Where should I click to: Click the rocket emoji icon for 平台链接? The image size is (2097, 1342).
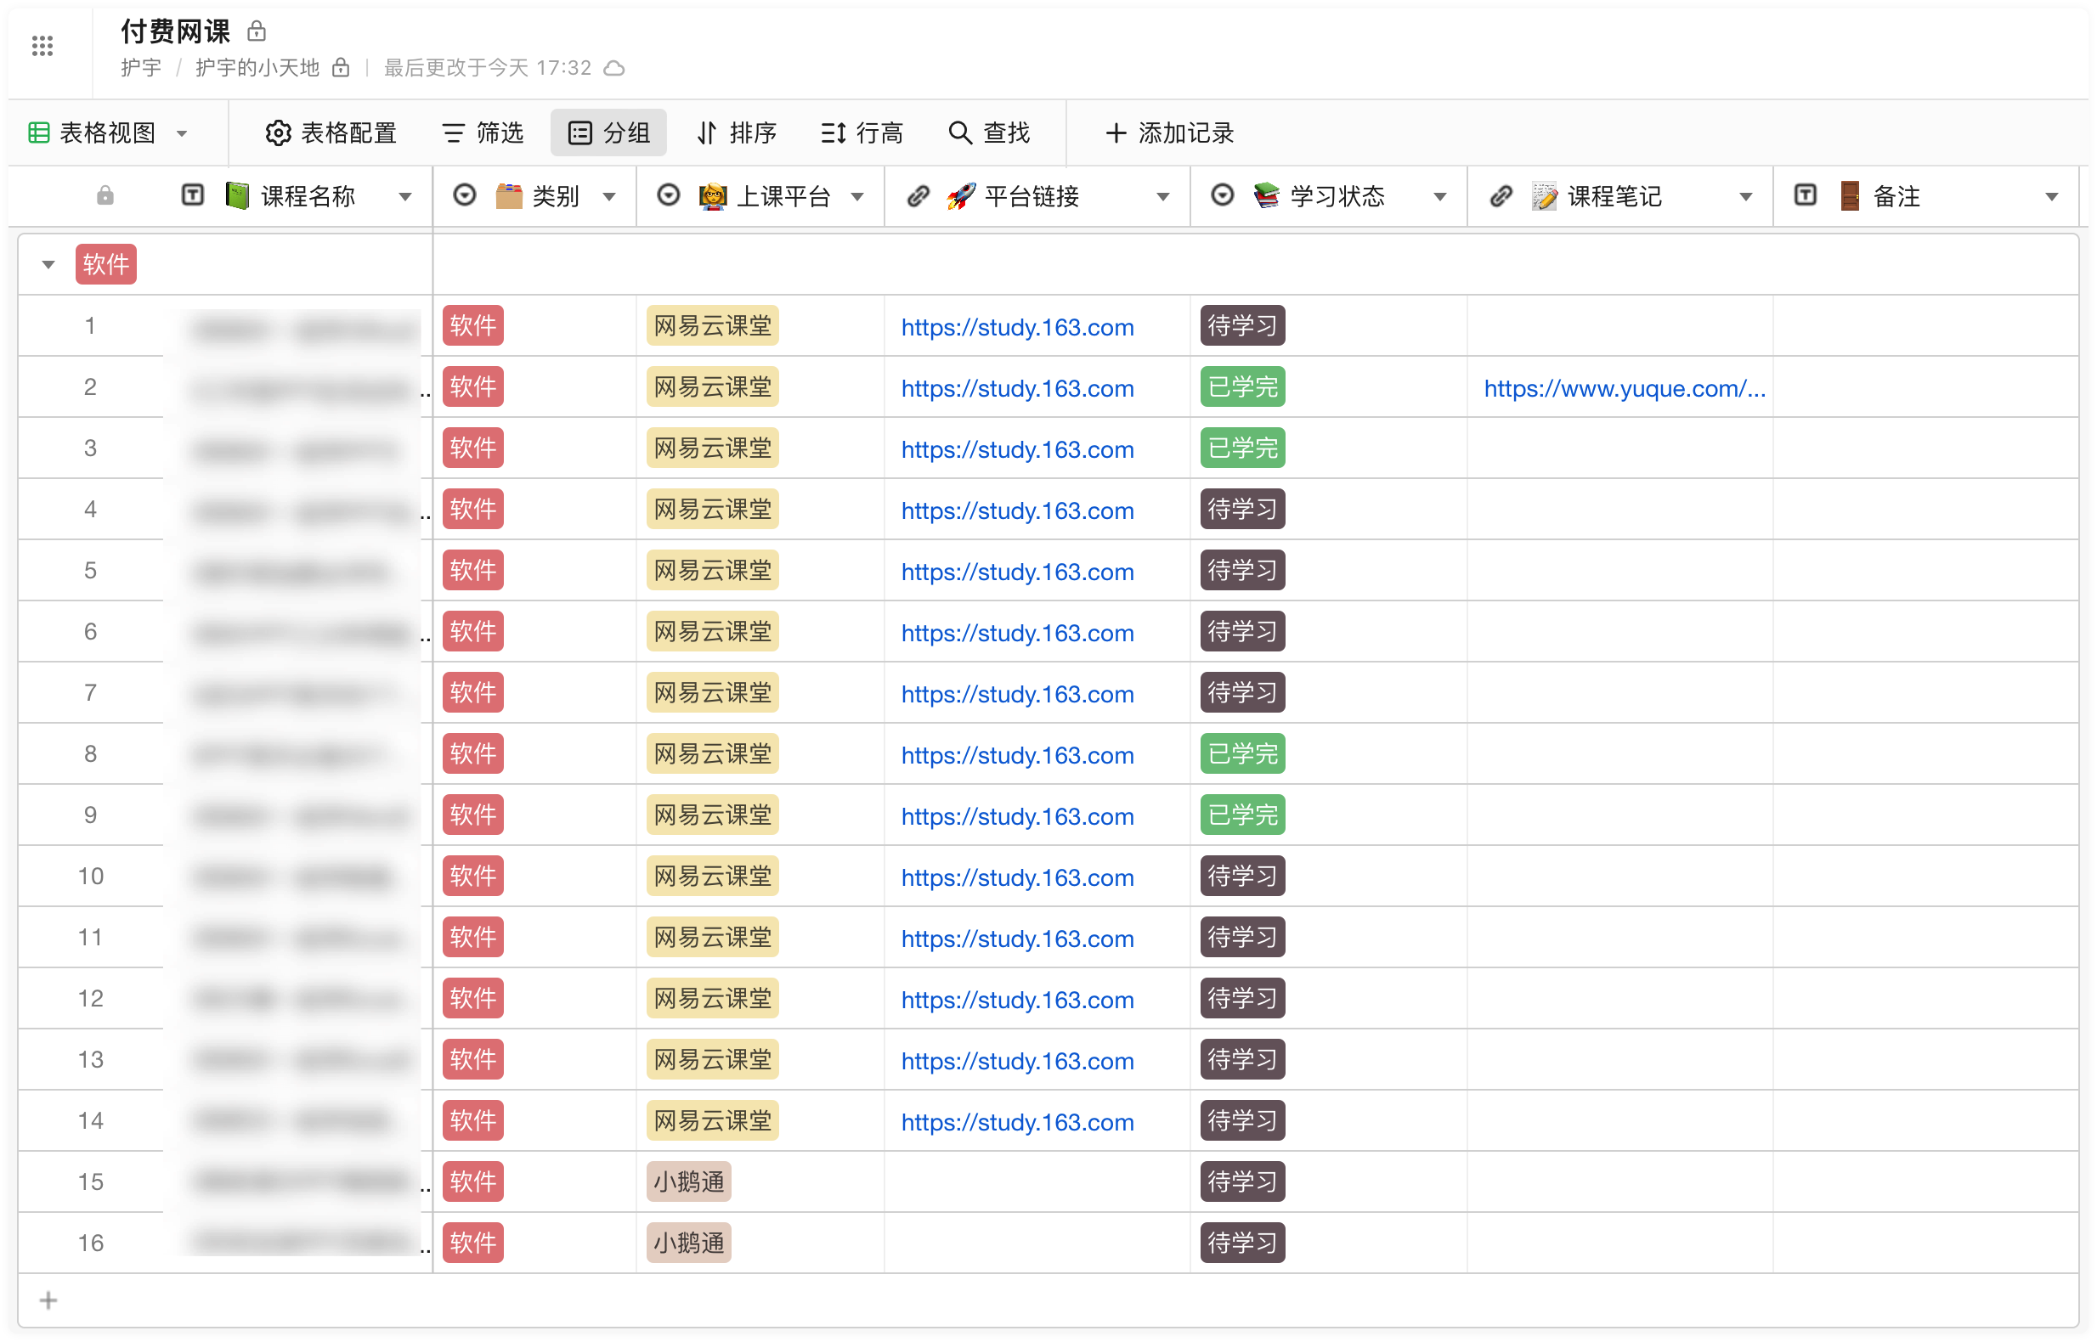pos(961,195)
